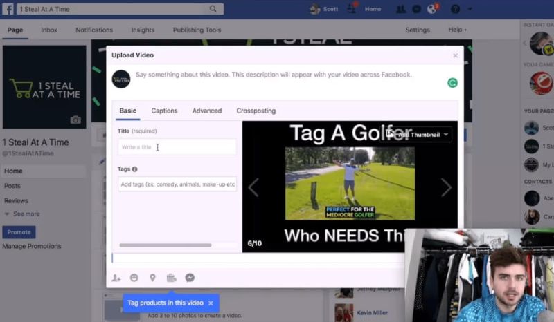
Task: Open Scott profile in top bar
Action: point(324,9)
